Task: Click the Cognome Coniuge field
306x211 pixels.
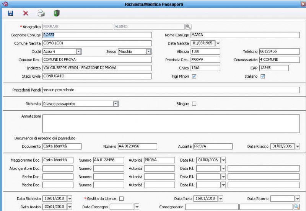Action: pyautogui.click(x=96, y=35)
